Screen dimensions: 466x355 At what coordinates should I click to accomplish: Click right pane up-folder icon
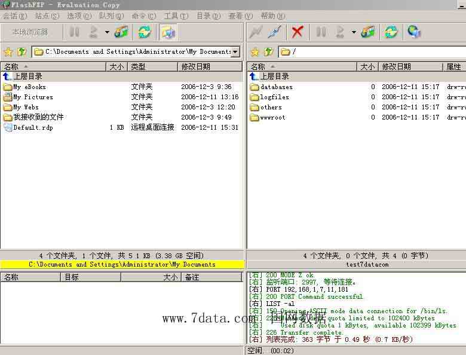click(268, 52)
